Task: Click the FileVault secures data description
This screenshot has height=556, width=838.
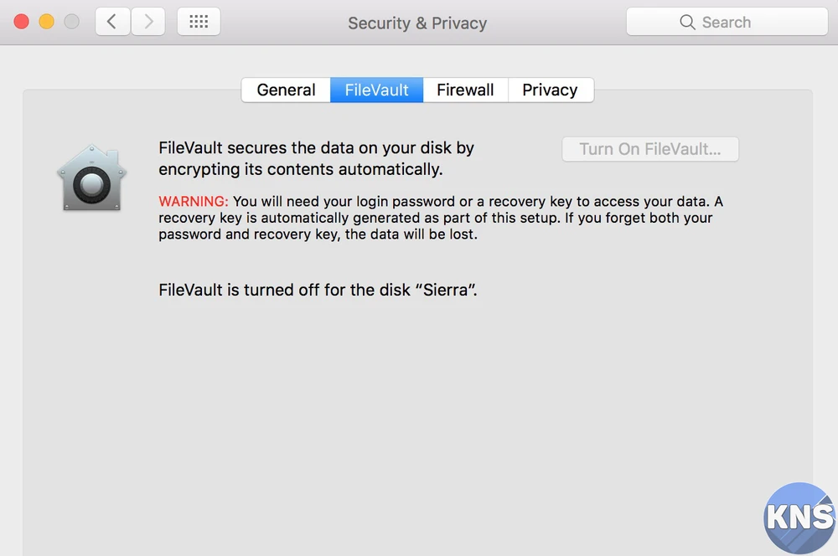Action: pos(316,159)
